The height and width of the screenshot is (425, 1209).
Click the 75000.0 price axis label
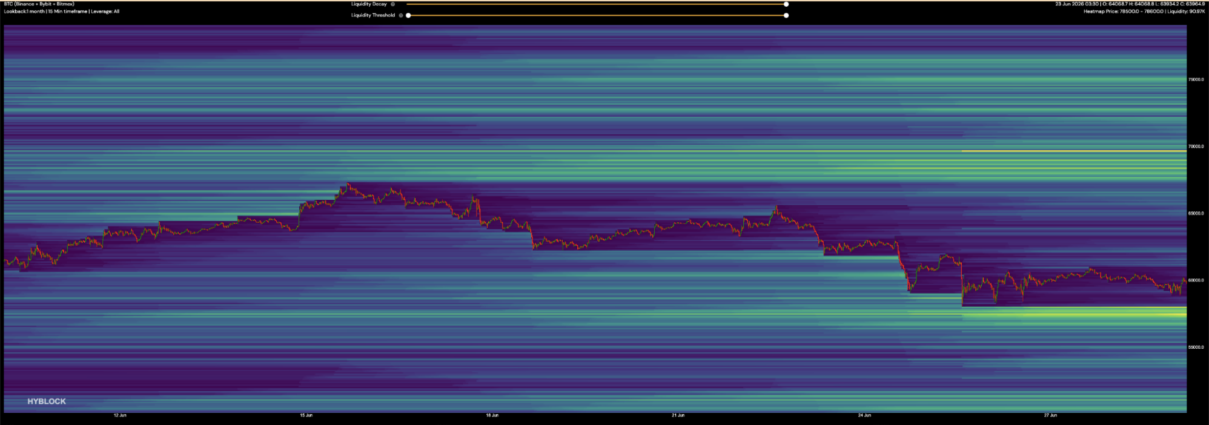[1196, 79]
